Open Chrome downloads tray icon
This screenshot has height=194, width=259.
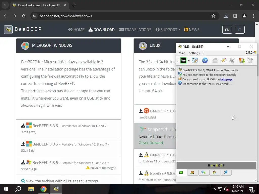(226, 16)
